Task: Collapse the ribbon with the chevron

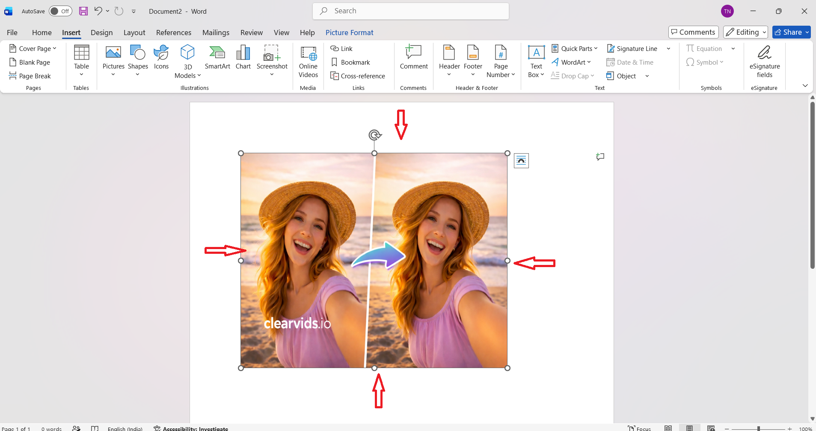Action: coord(805,86)
